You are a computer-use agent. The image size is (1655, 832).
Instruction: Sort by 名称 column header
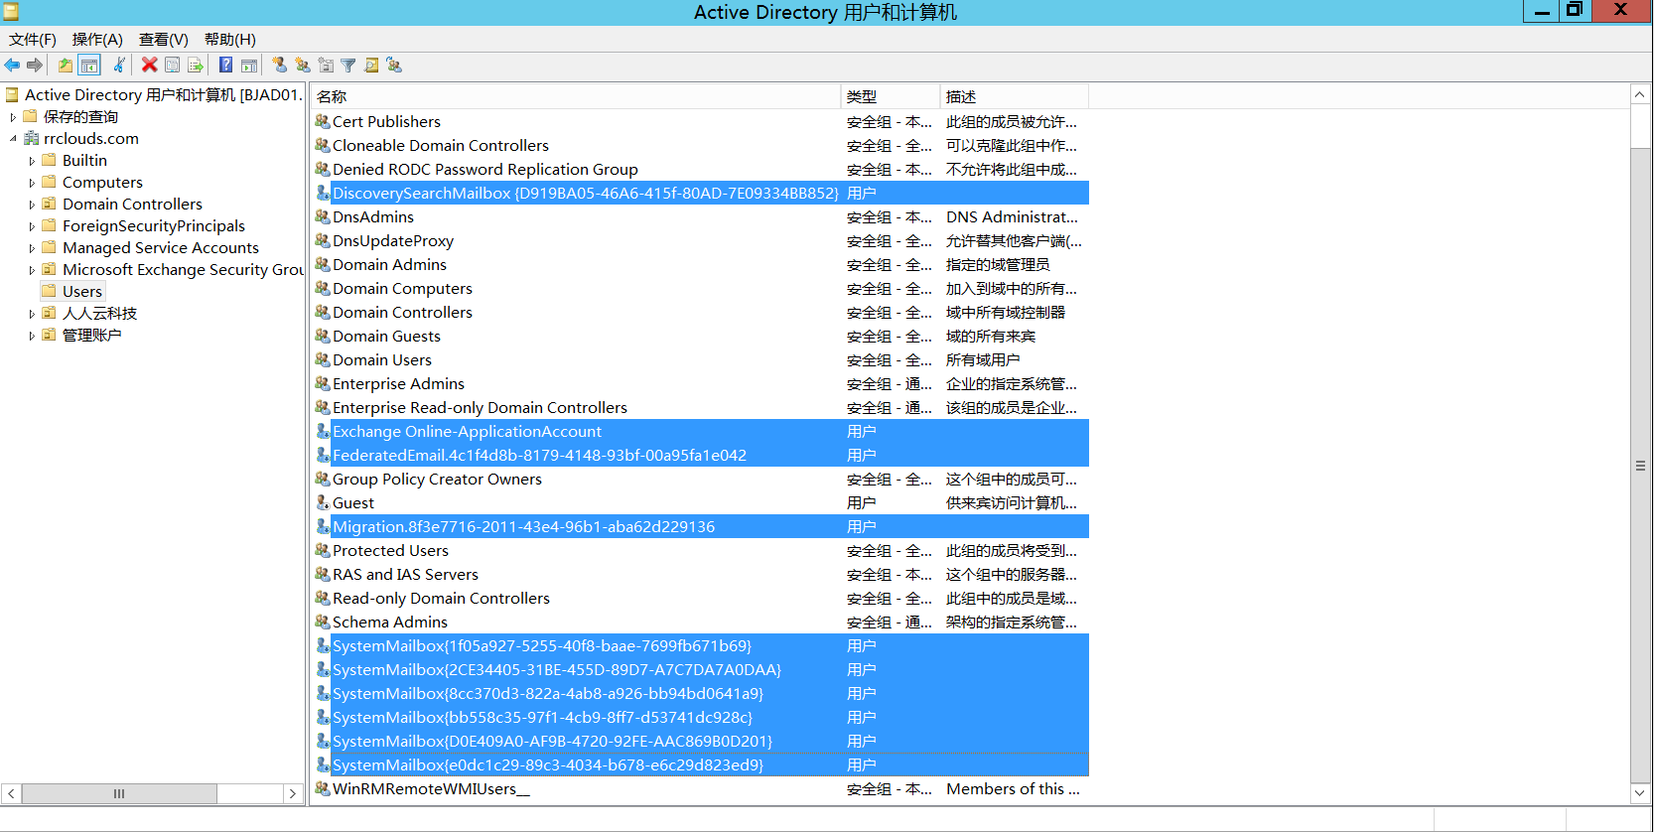pyautogui.click(x=575, y=96)
